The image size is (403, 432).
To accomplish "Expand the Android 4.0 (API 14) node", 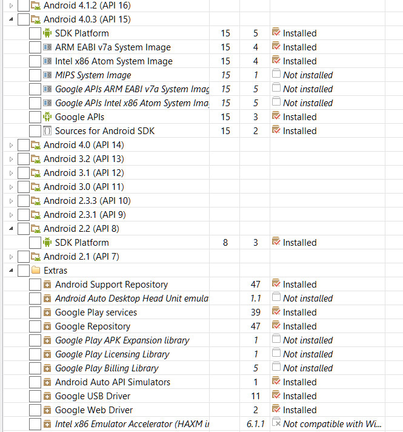I will 11,145.
